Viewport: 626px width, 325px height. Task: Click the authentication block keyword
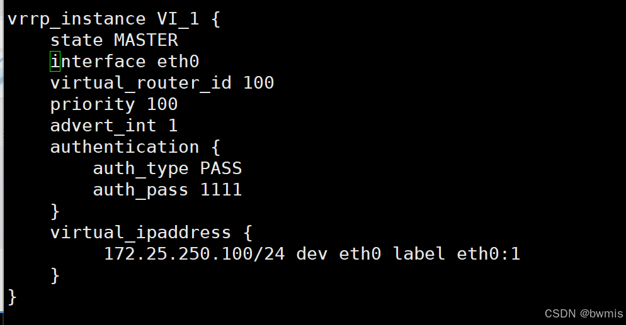[x=125, y=147]
